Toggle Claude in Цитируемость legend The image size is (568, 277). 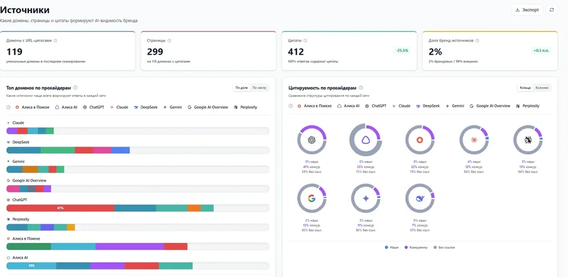[401, 106]
